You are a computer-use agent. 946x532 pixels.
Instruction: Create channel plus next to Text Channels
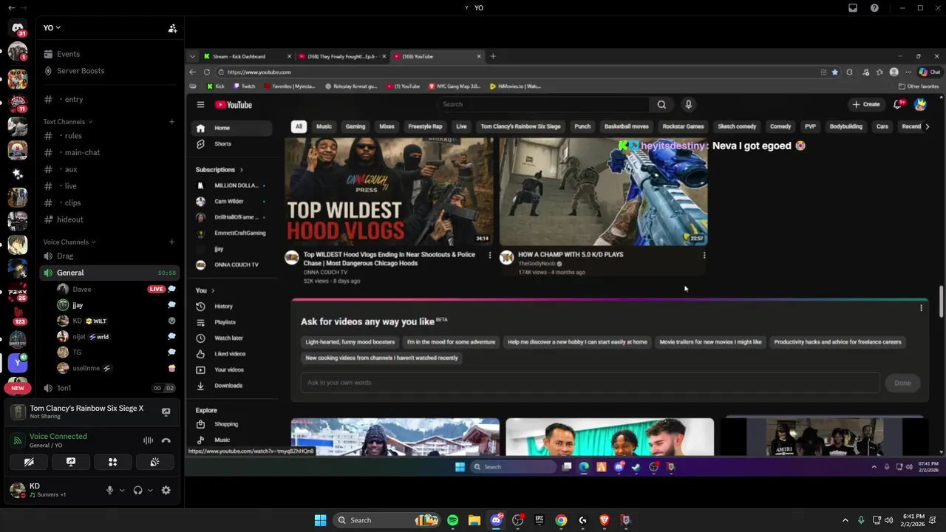pos(172,122)
